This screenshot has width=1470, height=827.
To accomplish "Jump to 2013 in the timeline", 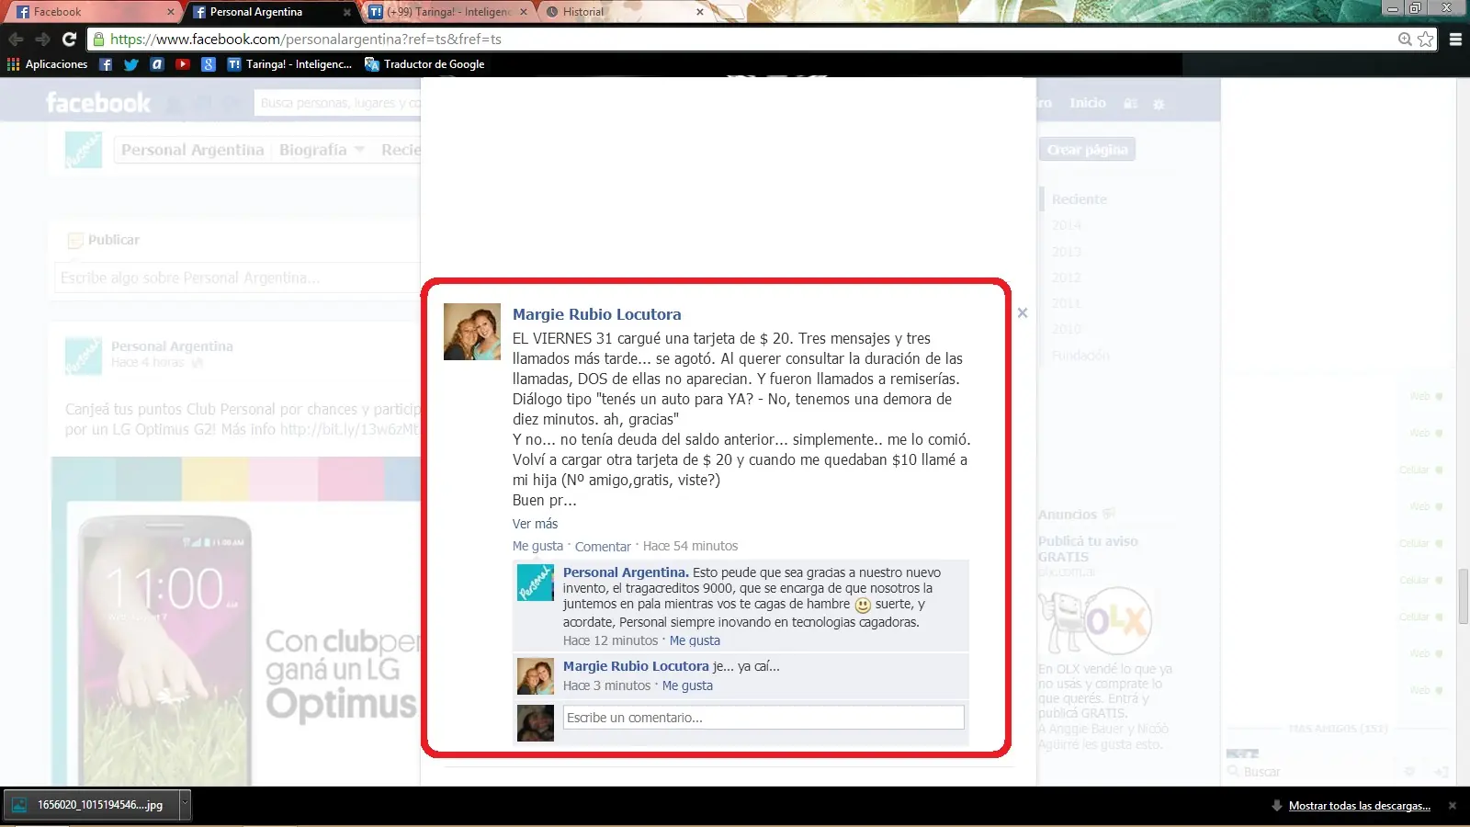I will coord(1067,252).
